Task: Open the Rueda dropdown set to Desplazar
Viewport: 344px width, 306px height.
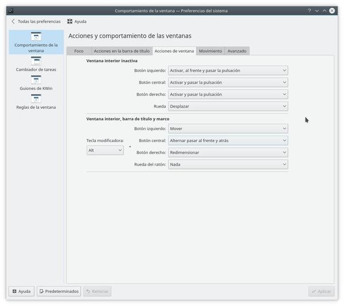Action: pyautogui.click(x=228, y=107)
